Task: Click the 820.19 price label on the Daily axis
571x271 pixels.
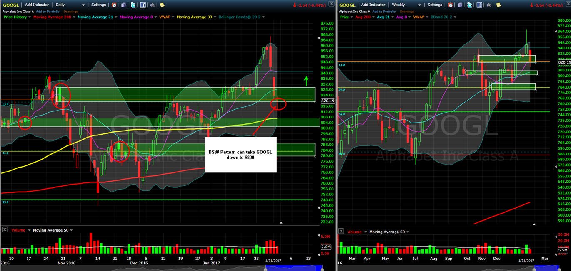Action: coord(328,101)
